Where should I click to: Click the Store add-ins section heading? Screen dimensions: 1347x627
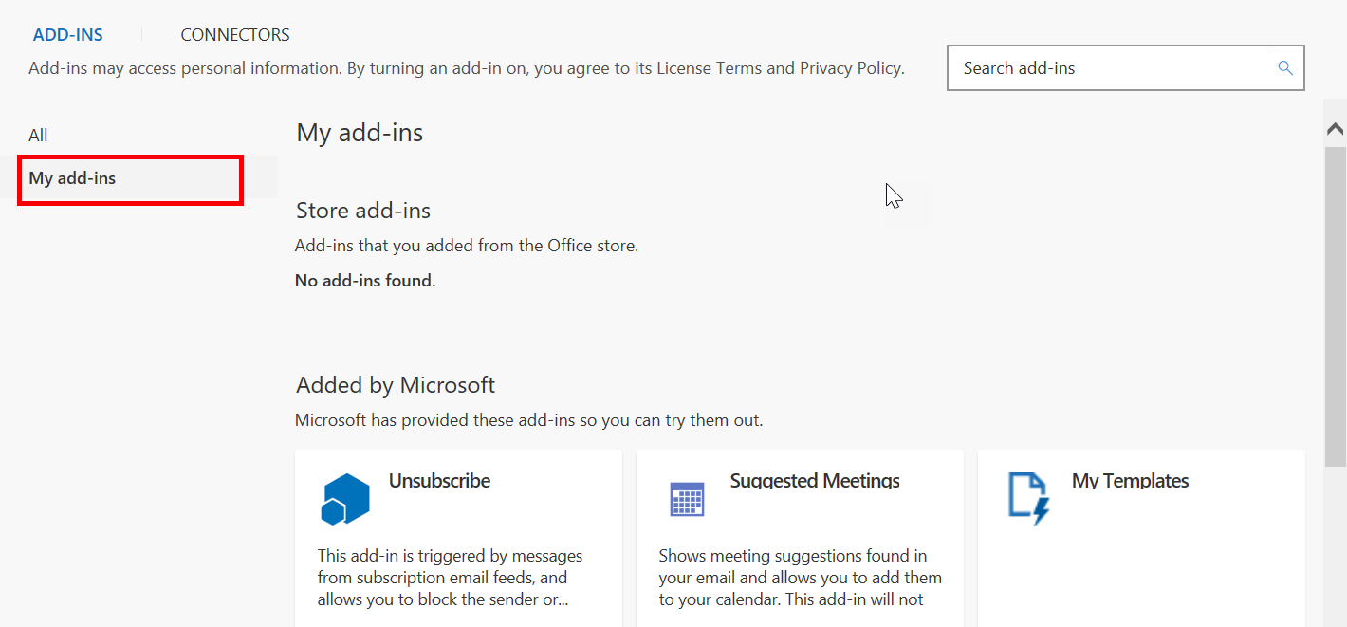363,211
